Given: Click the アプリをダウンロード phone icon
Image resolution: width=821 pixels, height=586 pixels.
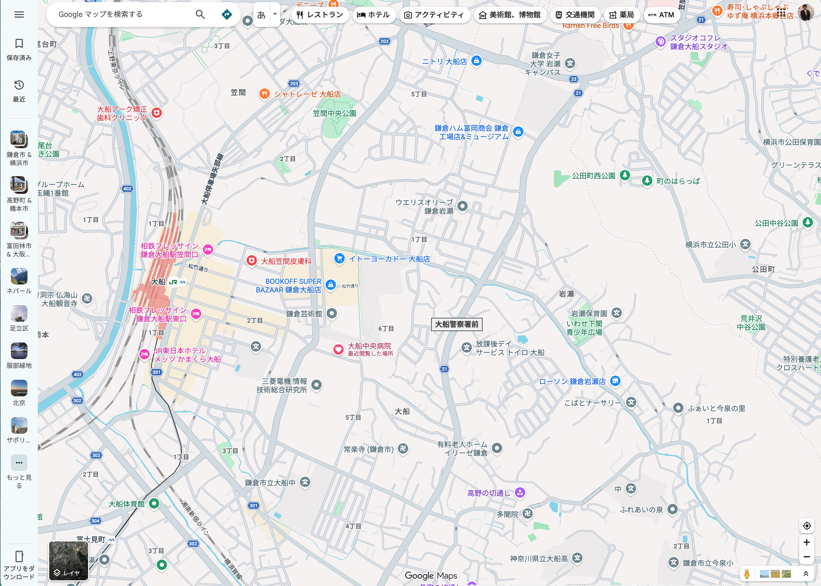Looking at the screenshot, I should coord(19,556).
